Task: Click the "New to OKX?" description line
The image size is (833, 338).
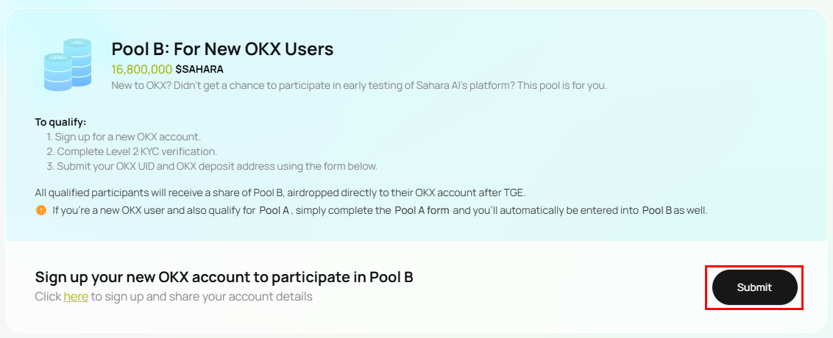Action: (359, 85)
